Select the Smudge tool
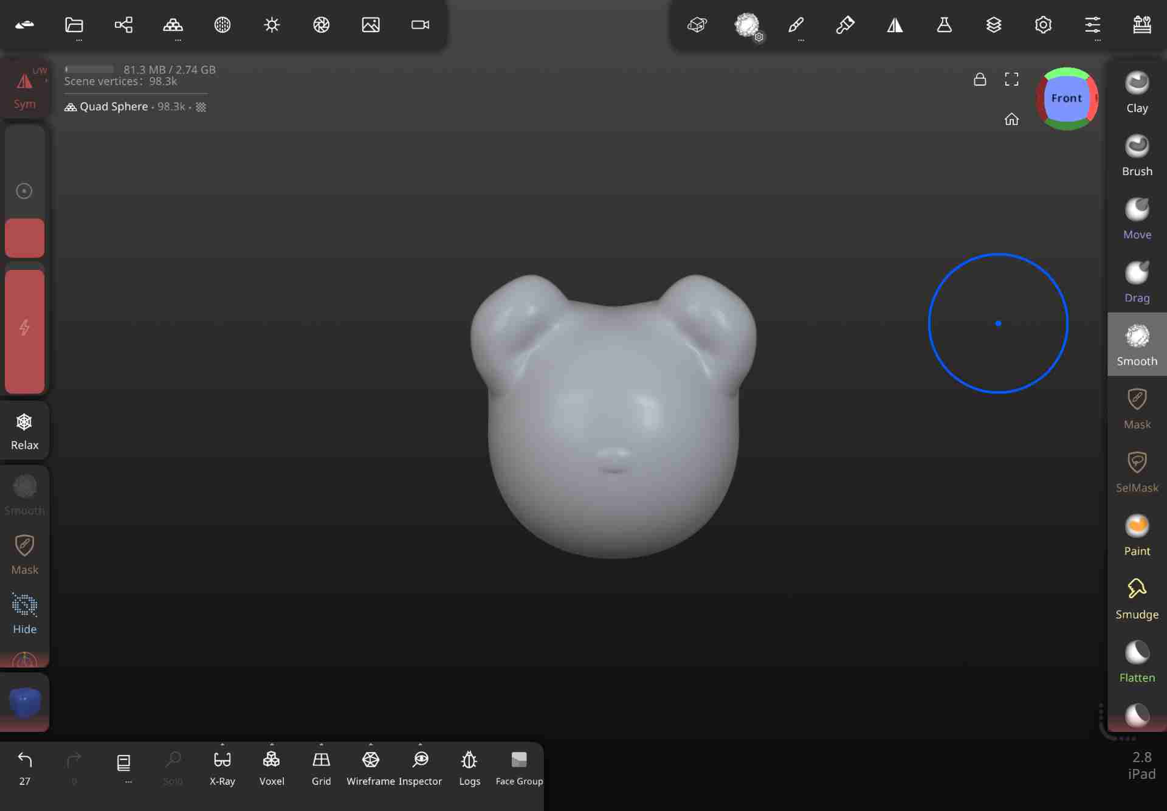The height and width of the screenshot is (811, 1167). coord(1137,598)
